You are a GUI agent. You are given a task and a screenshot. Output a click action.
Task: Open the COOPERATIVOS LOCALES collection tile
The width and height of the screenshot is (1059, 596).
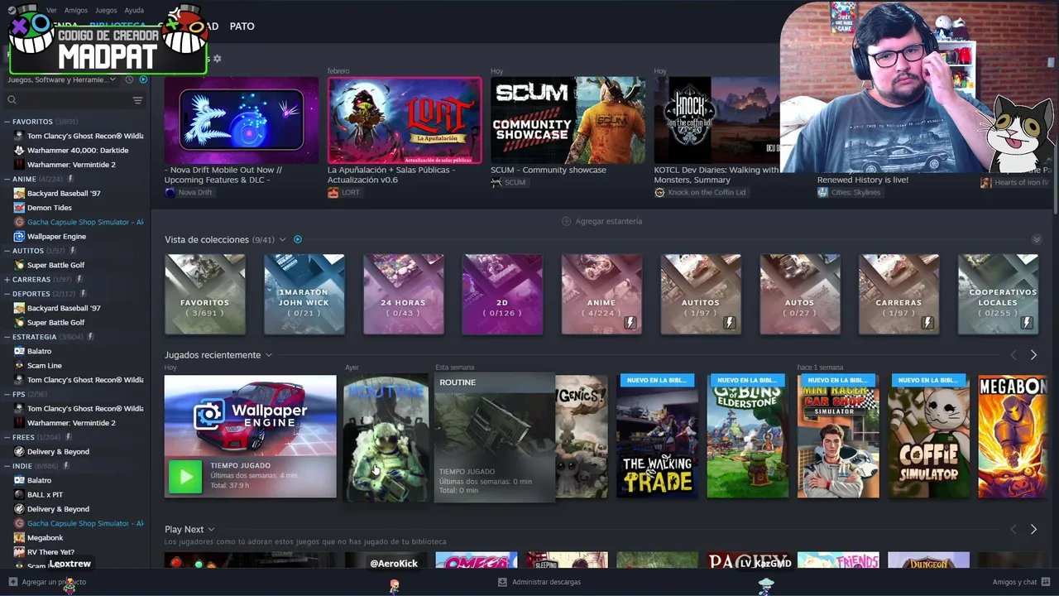pos(999,295)
